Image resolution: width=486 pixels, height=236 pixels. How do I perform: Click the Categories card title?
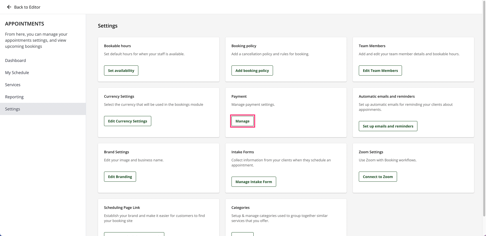pos(240,207)
